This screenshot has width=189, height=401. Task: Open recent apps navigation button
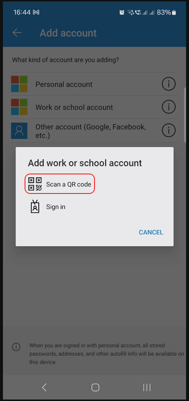(x=147, y=387)
